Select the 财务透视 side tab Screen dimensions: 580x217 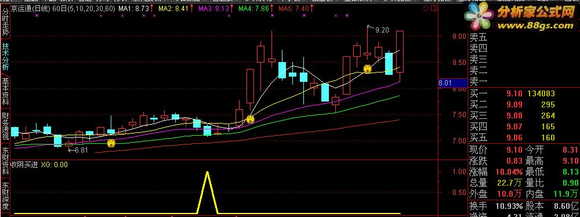tap(5, 126)
